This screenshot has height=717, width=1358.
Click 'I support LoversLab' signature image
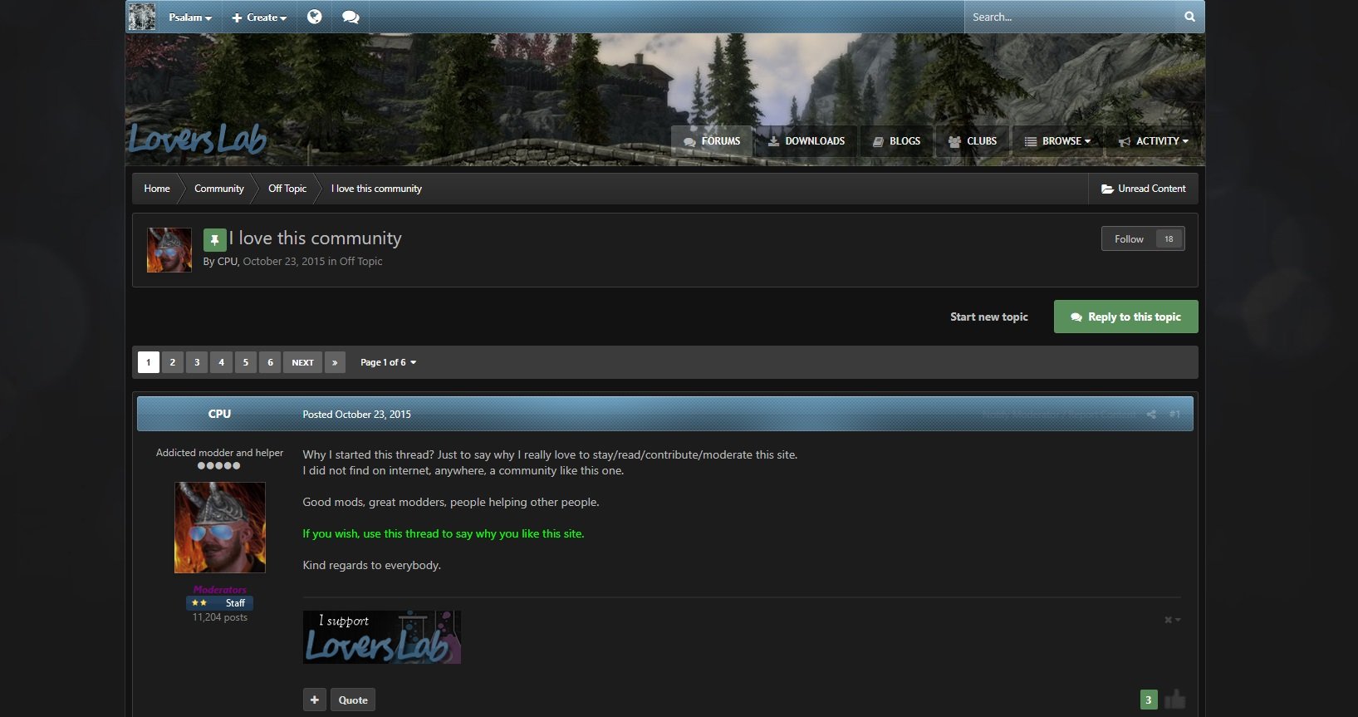381,637
